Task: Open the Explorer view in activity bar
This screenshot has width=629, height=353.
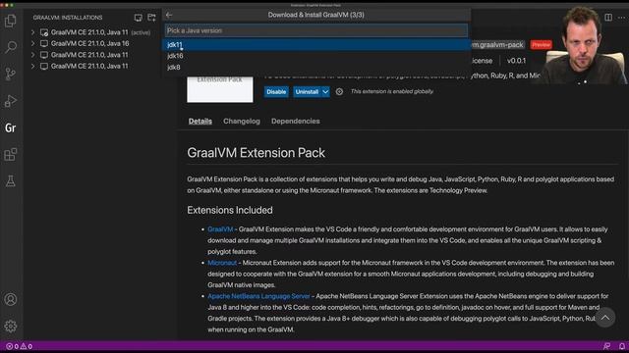Action: pyautogui.click(x=11, y=21)
